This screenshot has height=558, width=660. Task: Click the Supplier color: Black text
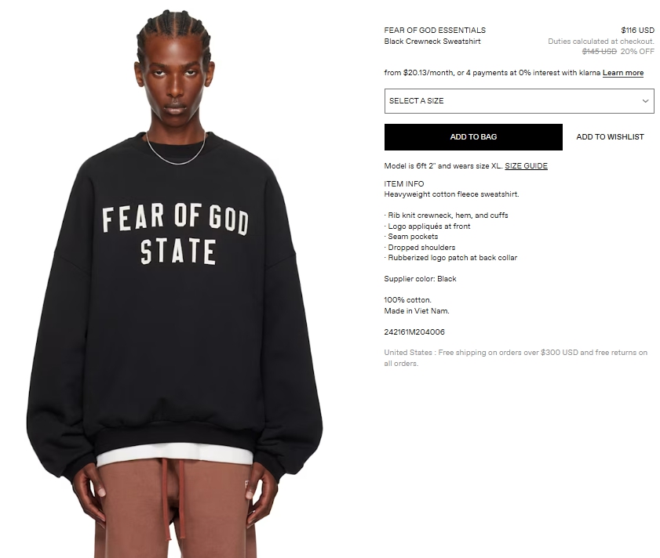click(420, 279)
